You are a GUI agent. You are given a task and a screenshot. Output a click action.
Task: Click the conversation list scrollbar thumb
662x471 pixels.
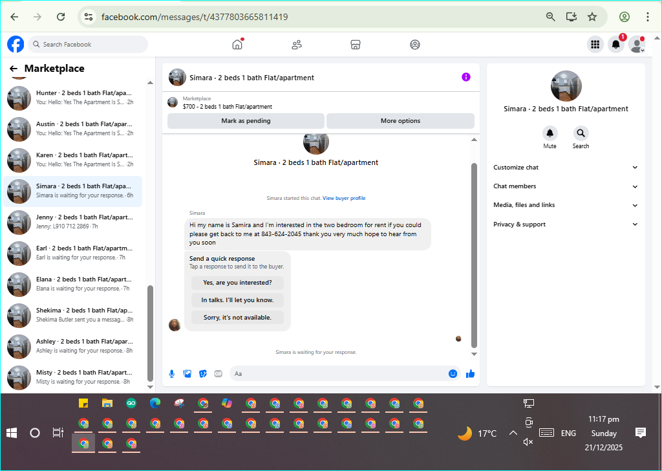150,333
